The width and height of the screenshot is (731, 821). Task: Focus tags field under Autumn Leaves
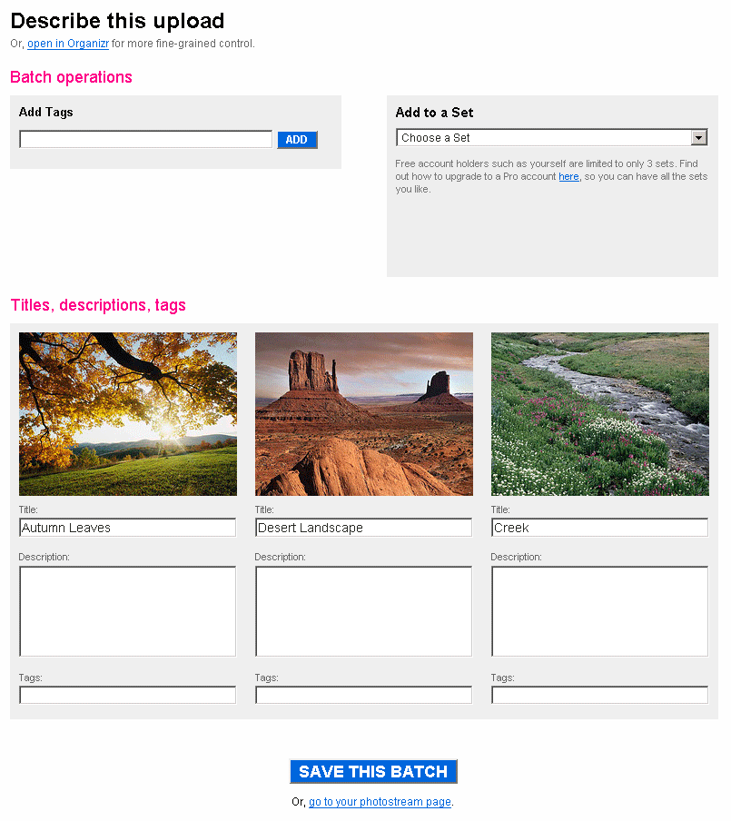(x=128, y=695)
